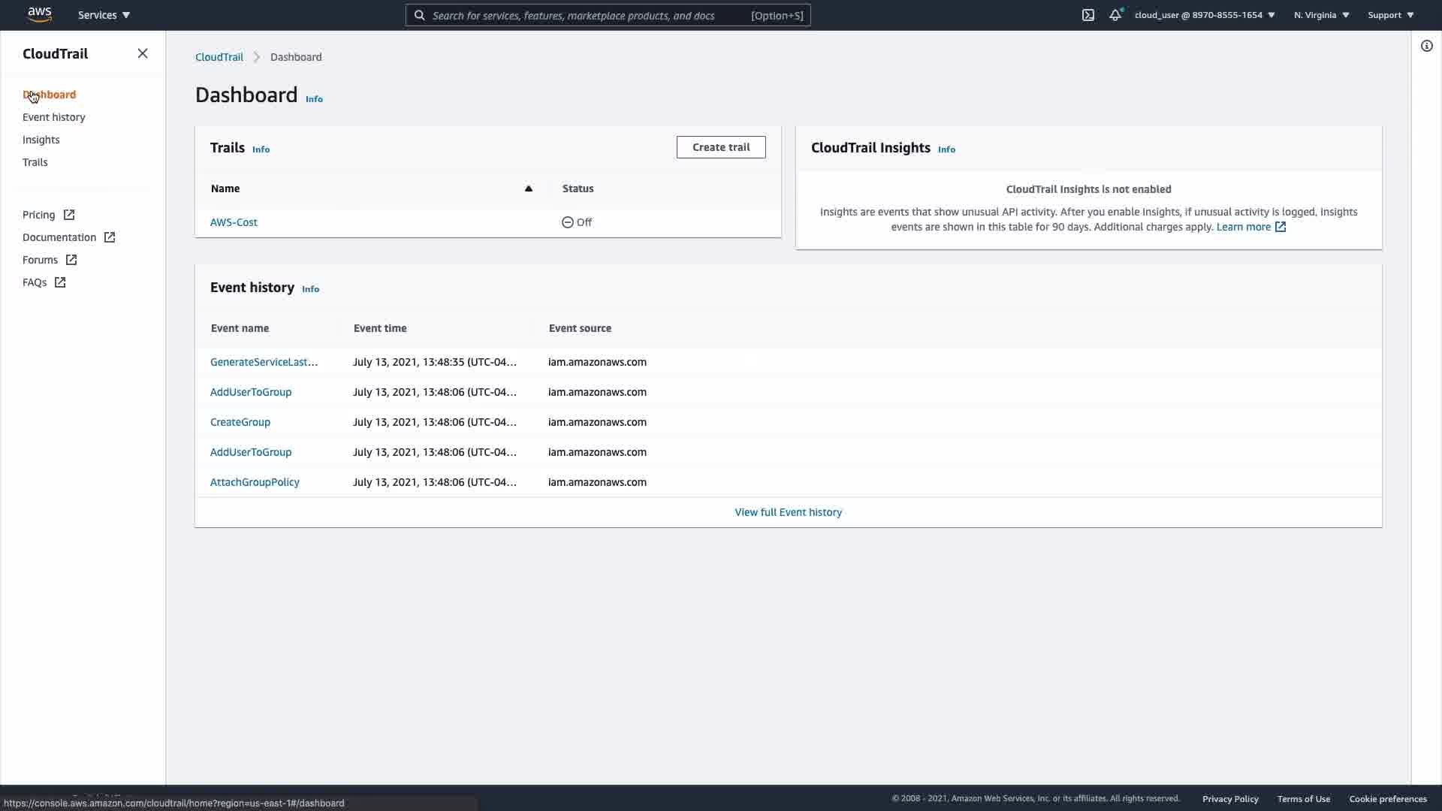The image size is (1442, 811).
Task: Focus the services search input field
Action: point(586,15)
